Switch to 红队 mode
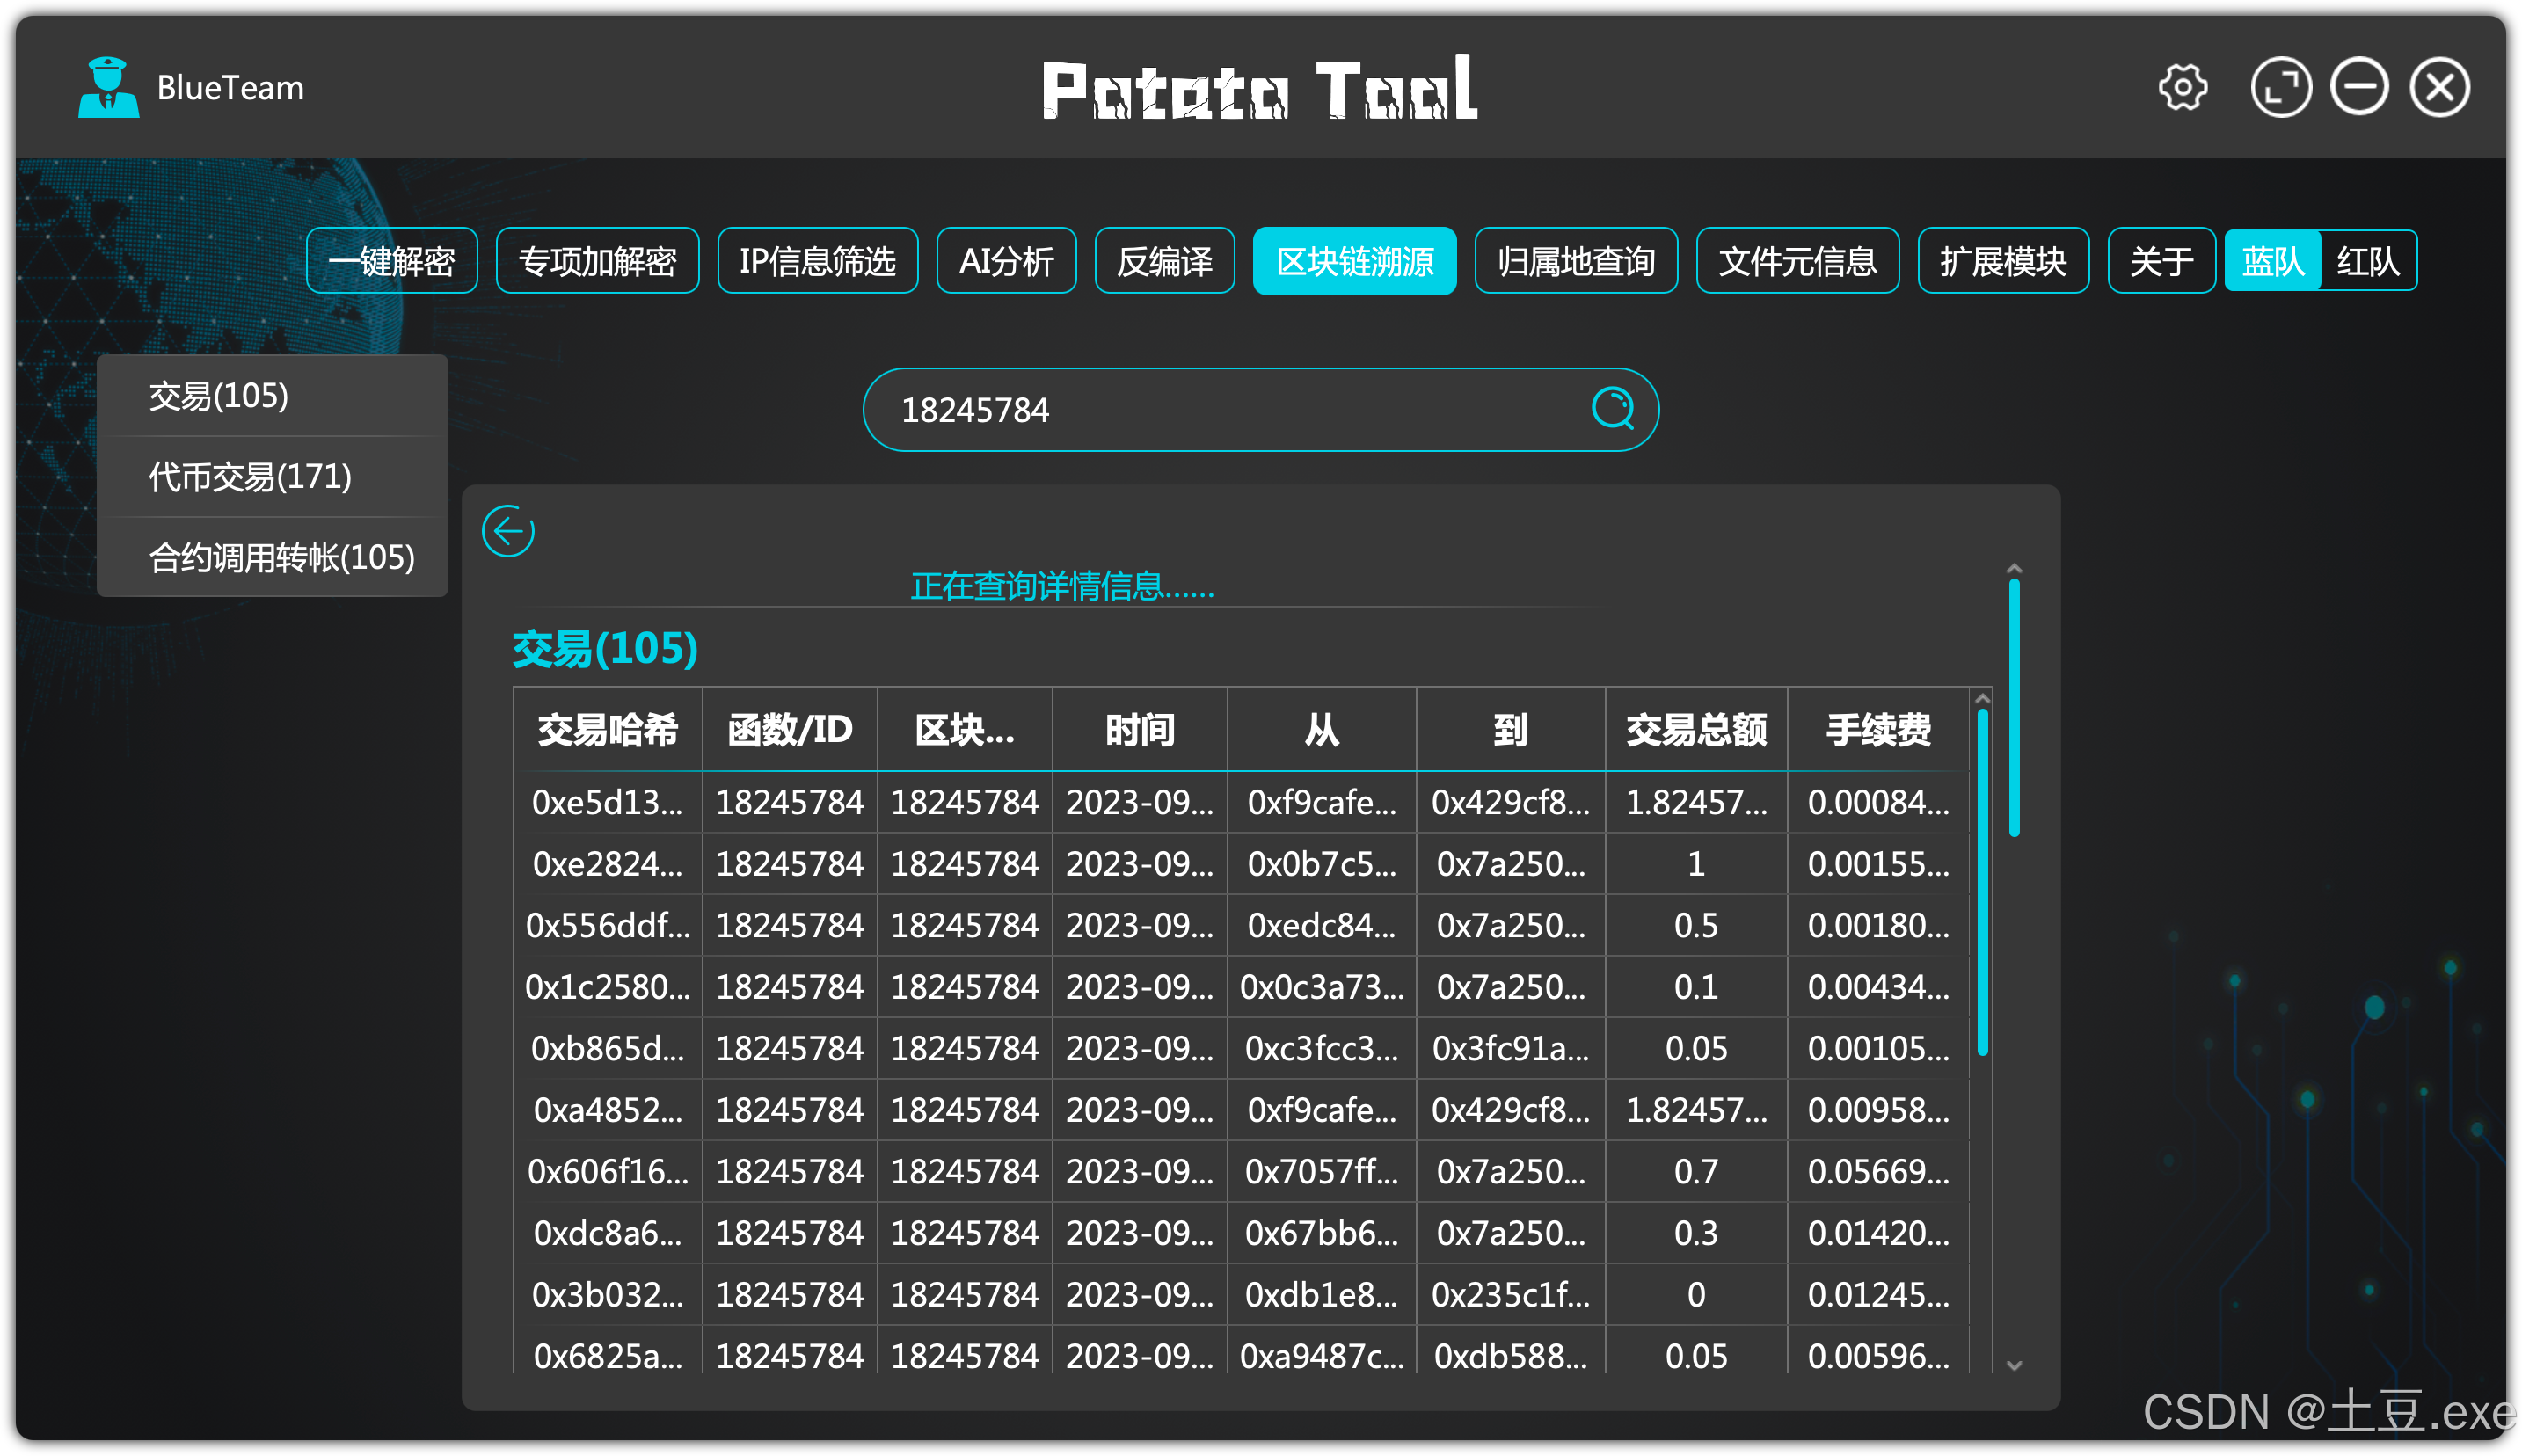Image resolution: width=2522 pixels, height=1456 pixels. click(2367, 262)
